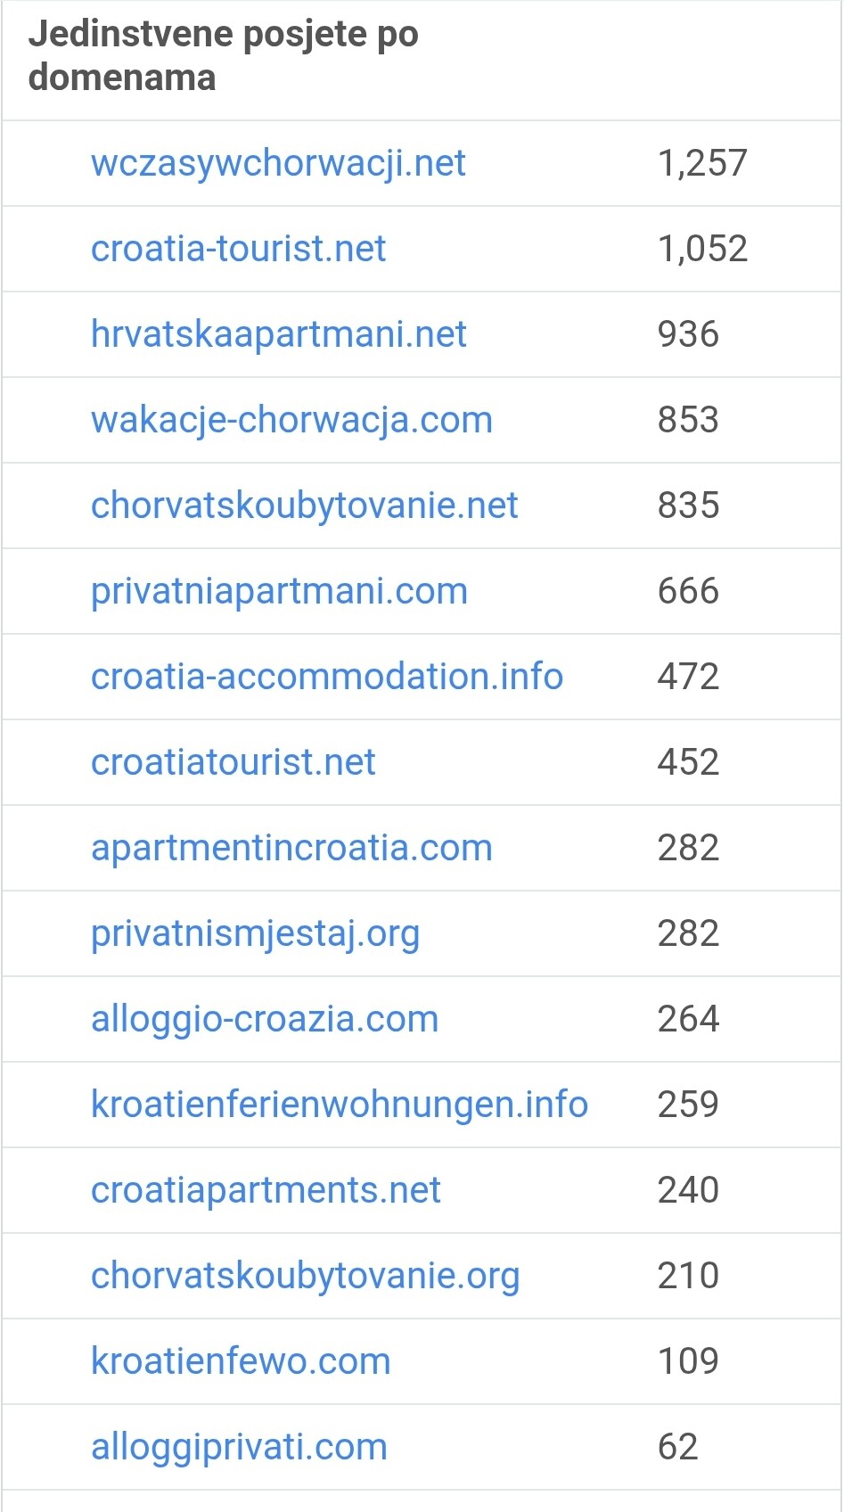This screenshot has width=844, height=1512.
Task: Open alloggio-croazia.com link
Action: point(265,1019)
